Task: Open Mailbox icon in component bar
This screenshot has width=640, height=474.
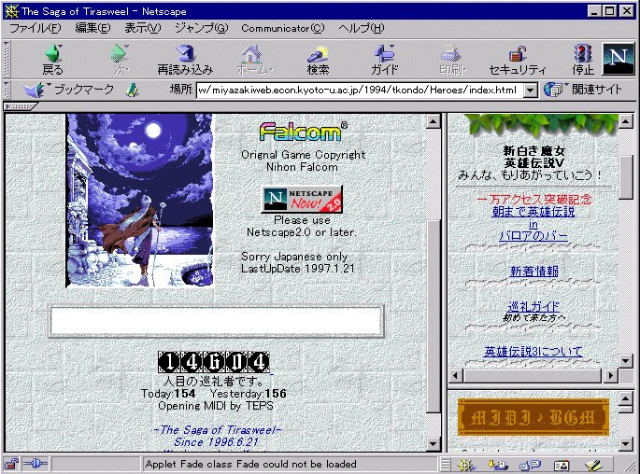Action: coord(498,465)
